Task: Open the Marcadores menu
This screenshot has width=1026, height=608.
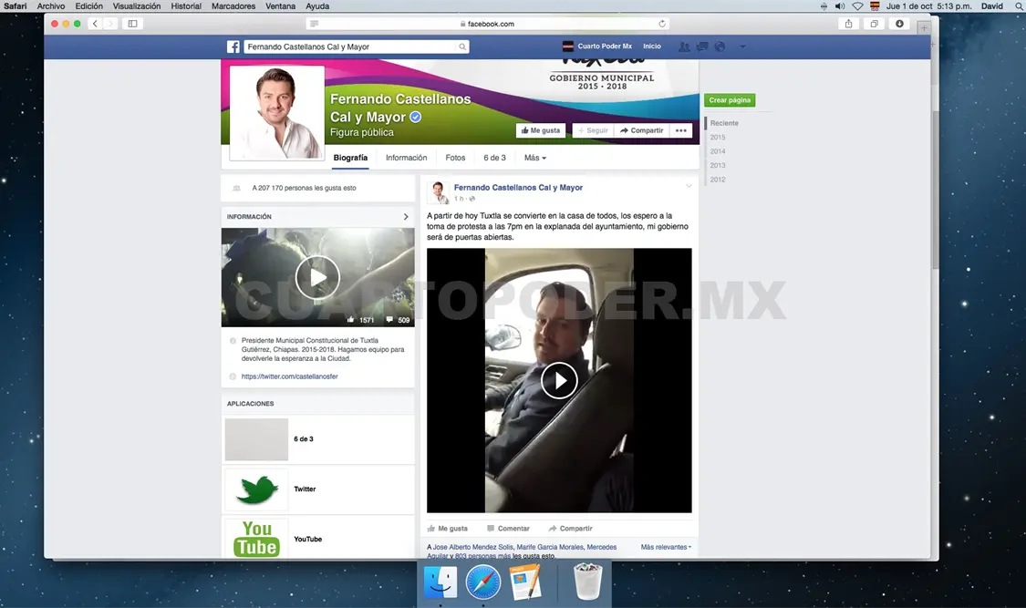Action: tap(233, 5)
